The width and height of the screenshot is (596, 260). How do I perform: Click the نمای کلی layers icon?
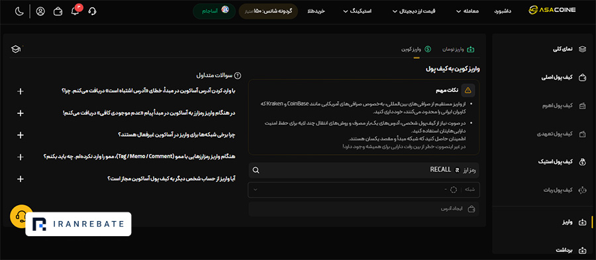tap(582, 49)
